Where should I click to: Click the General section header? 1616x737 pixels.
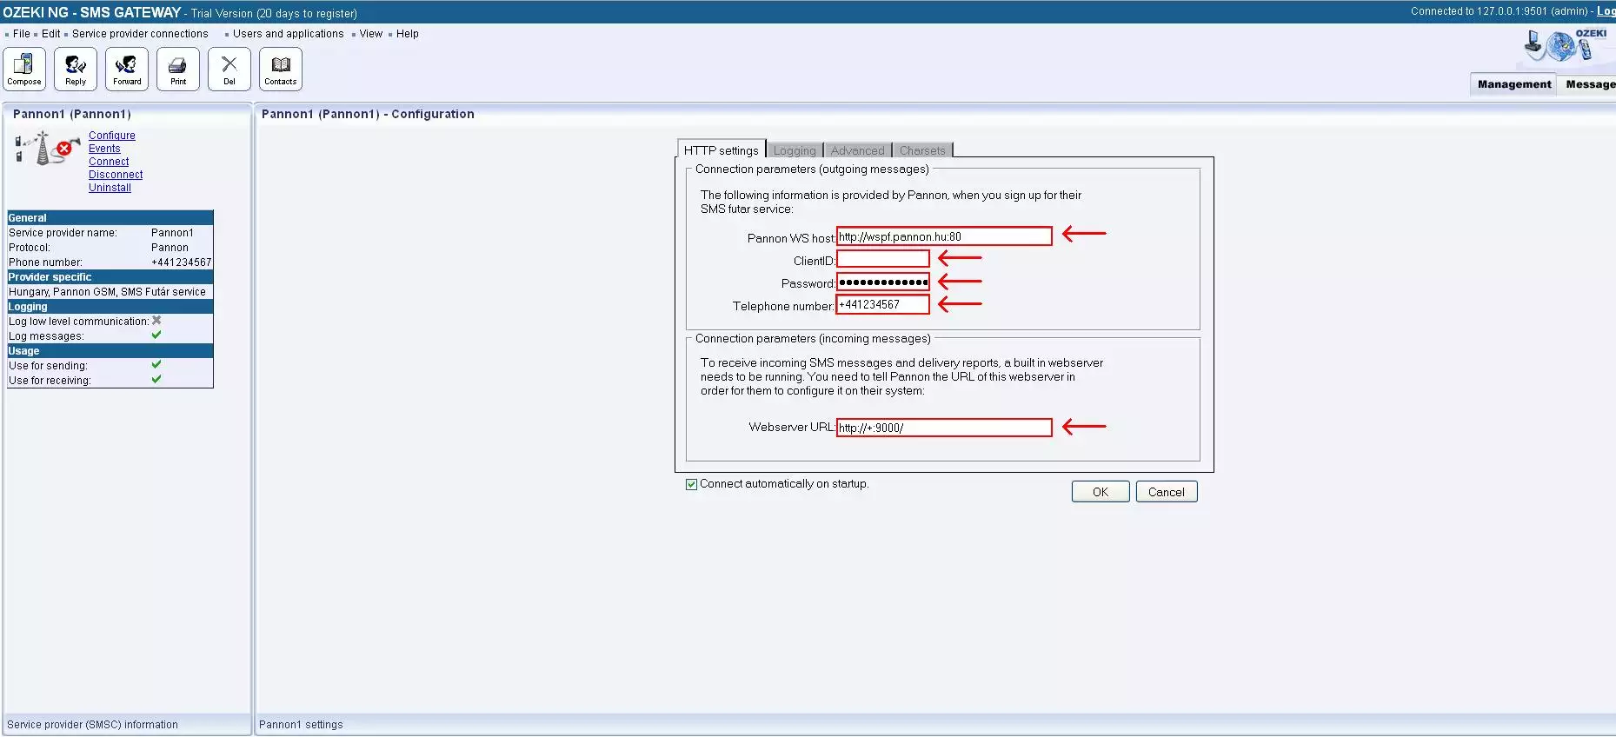coord(110,218)
